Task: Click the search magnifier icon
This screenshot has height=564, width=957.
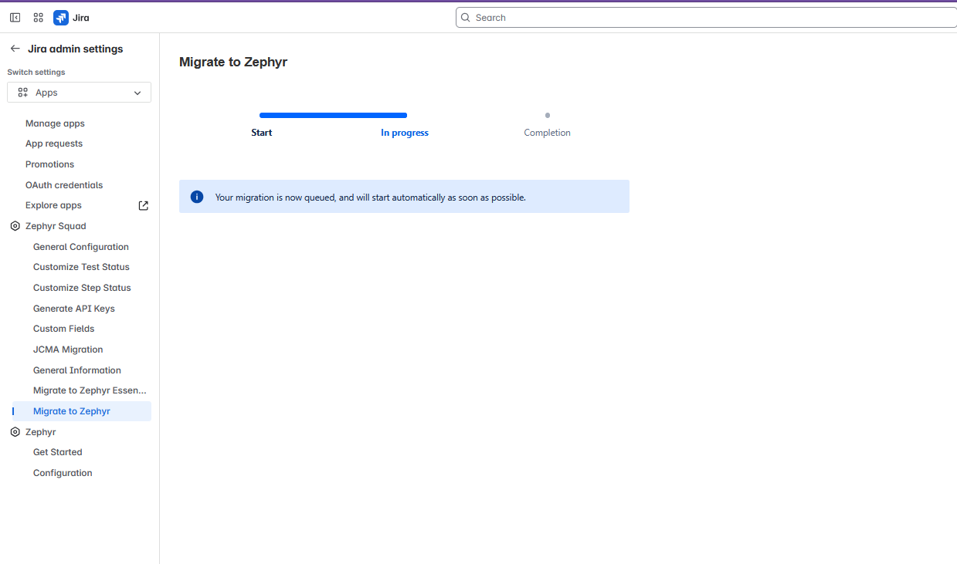Action: point(465,17)
